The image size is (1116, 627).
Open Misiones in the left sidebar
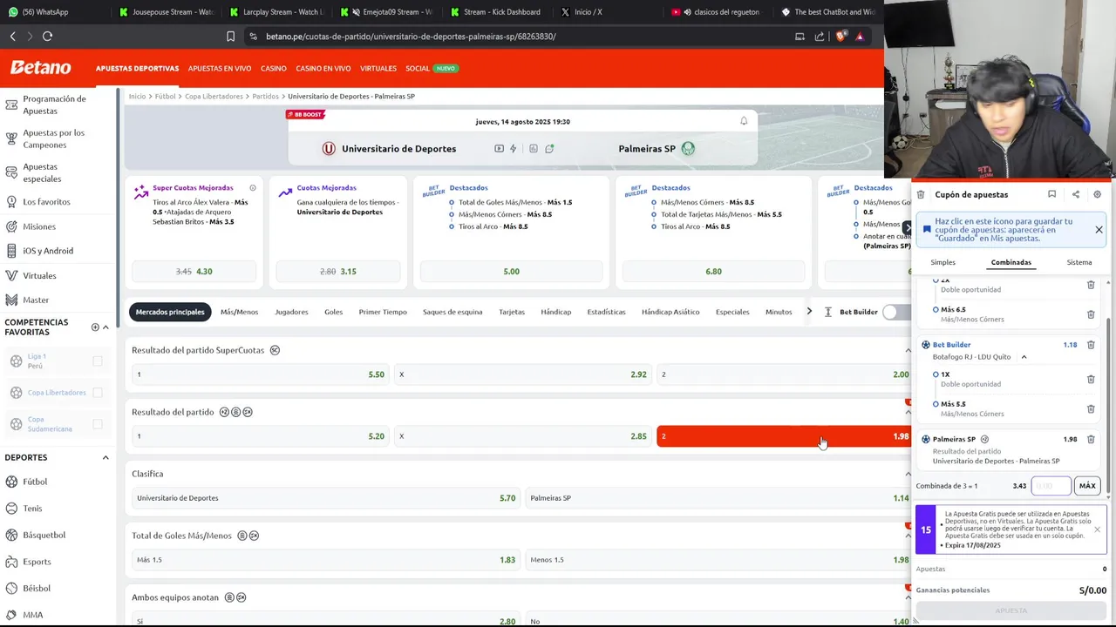click(x=39, y=226)
